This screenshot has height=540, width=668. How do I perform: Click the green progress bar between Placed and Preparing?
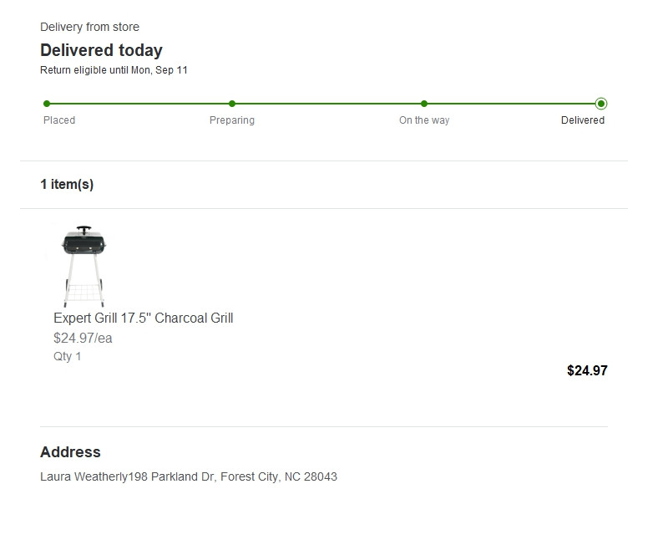pyautogui.click(x=139, y=104)
